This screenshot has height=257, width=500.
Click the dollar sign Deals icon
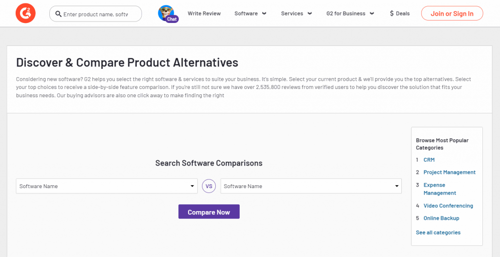click(x=392, y=14)
